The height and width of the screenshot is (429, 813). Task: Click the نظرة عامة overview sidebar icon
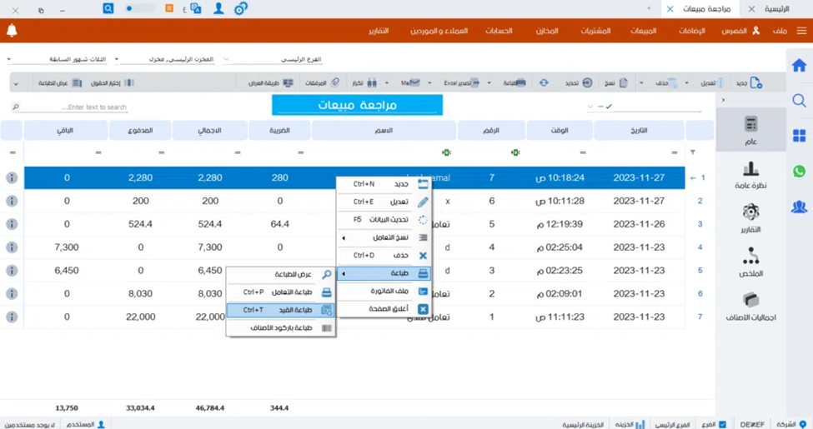point(750,174)
